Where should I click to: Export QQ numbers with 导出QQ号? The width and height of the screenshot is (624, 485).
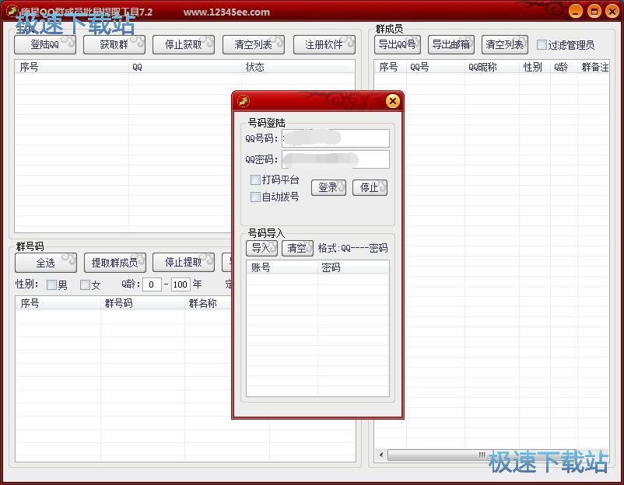(397, 44)
